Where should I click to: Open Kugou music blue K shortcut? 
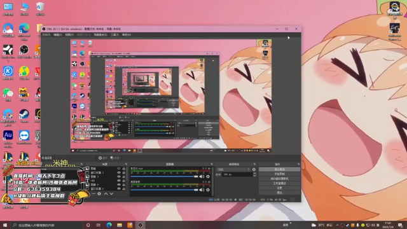click(8, 73)
